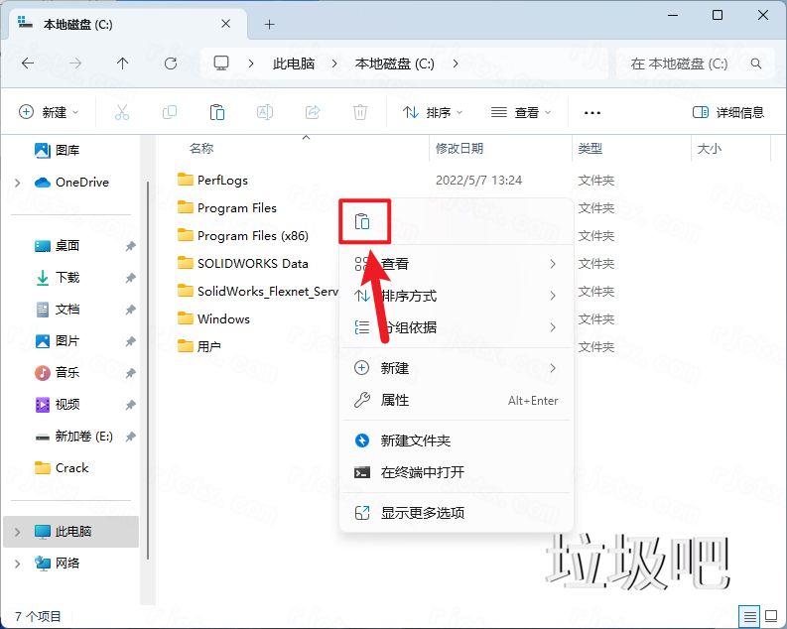Close the 本地磁盘 (C:) tab

pyautogui.click(x=226, y=24)
